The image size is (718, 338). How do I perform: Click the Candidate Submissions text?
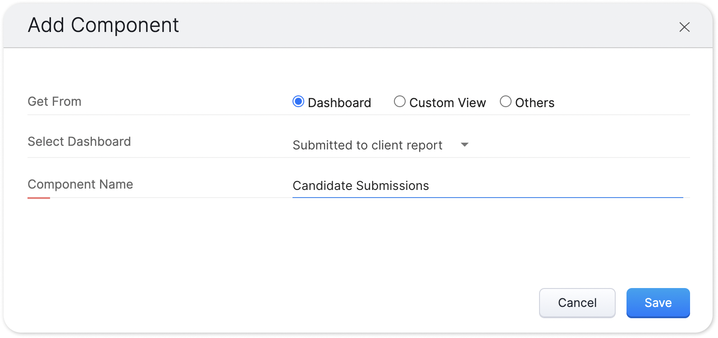pos(361,186)
